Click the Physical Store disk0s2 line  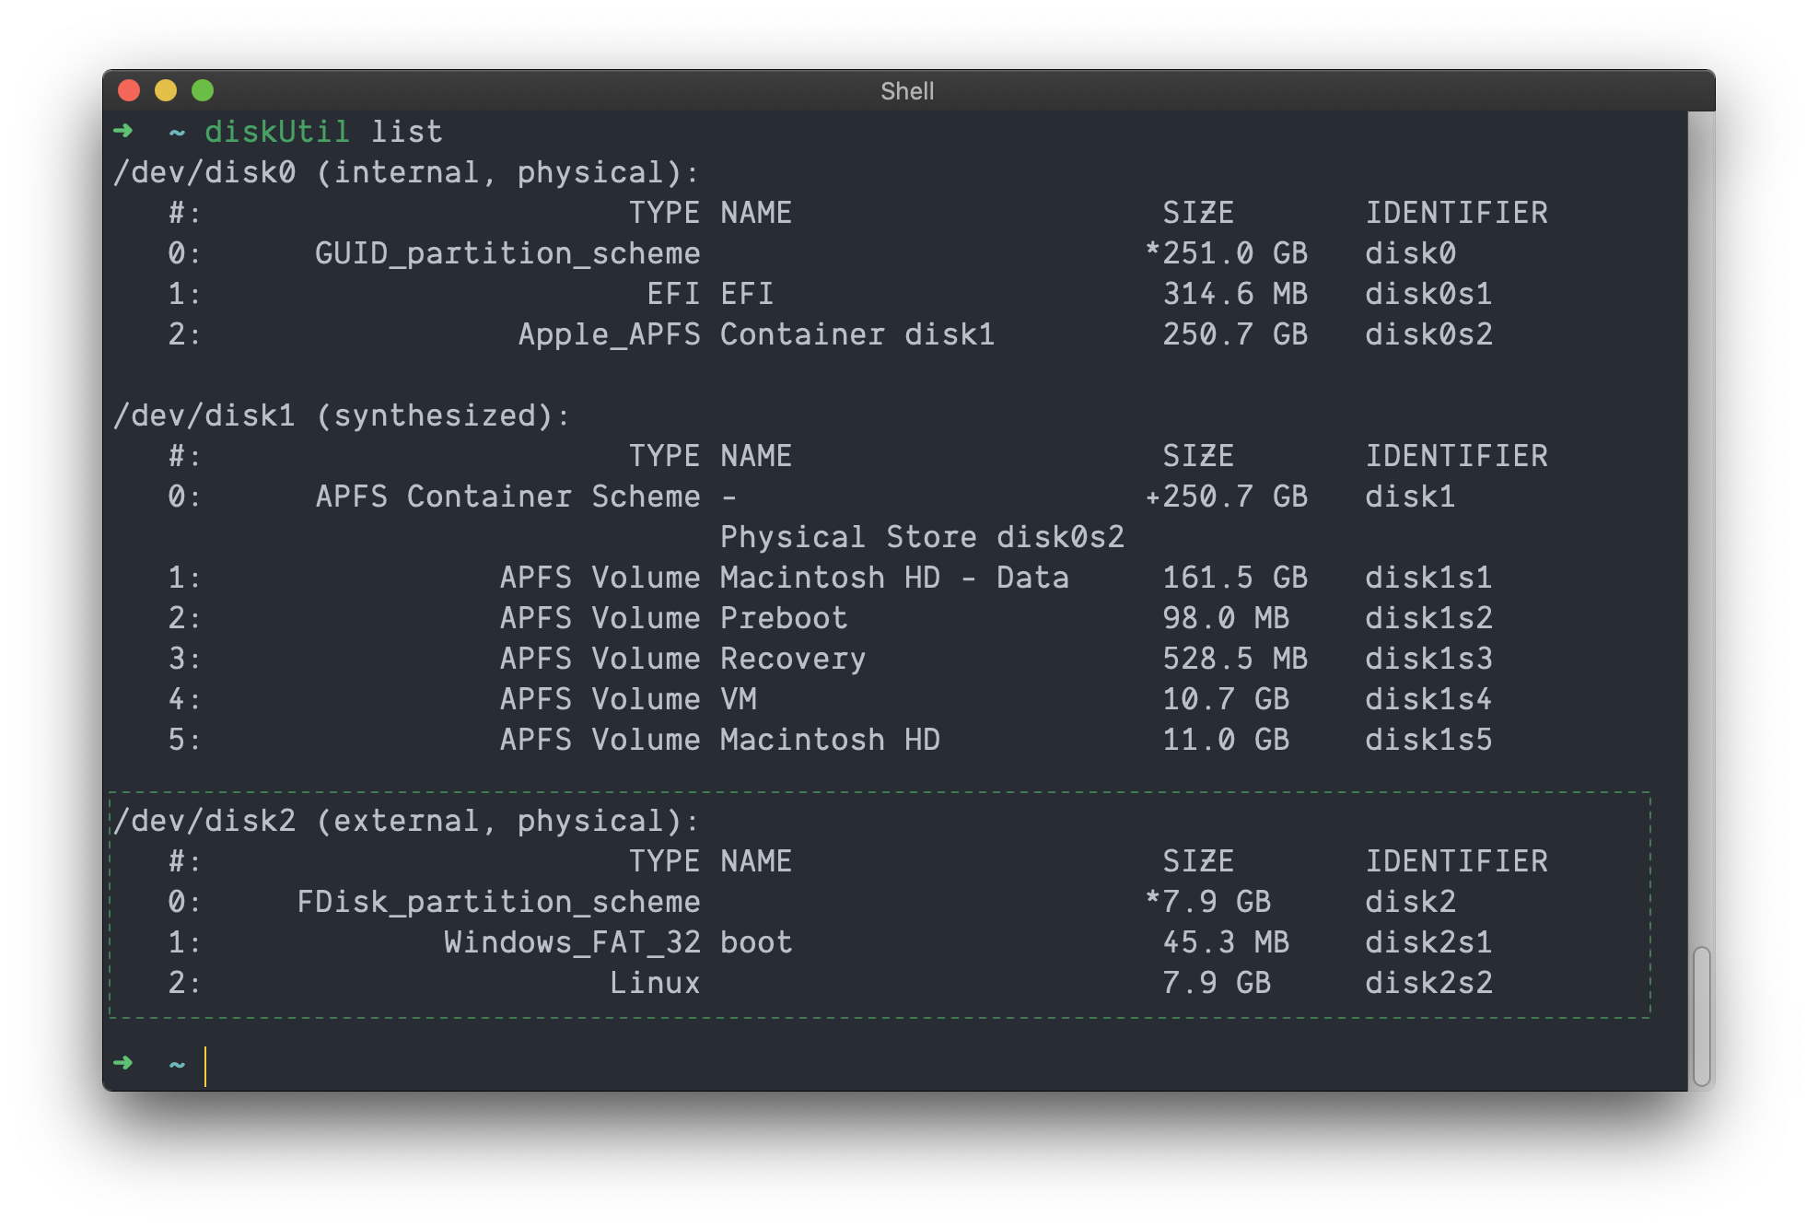921,537
